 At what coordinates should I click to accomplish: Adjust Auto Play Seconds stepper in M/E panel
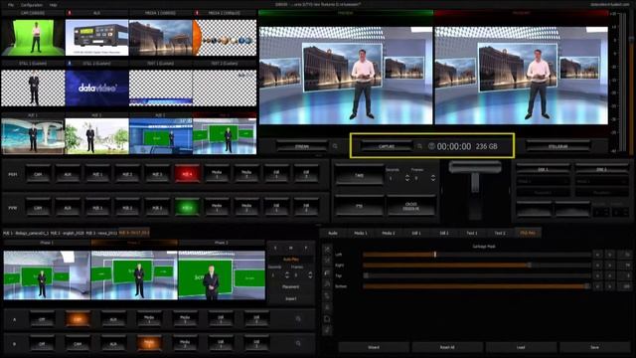[x=287, y=275]
